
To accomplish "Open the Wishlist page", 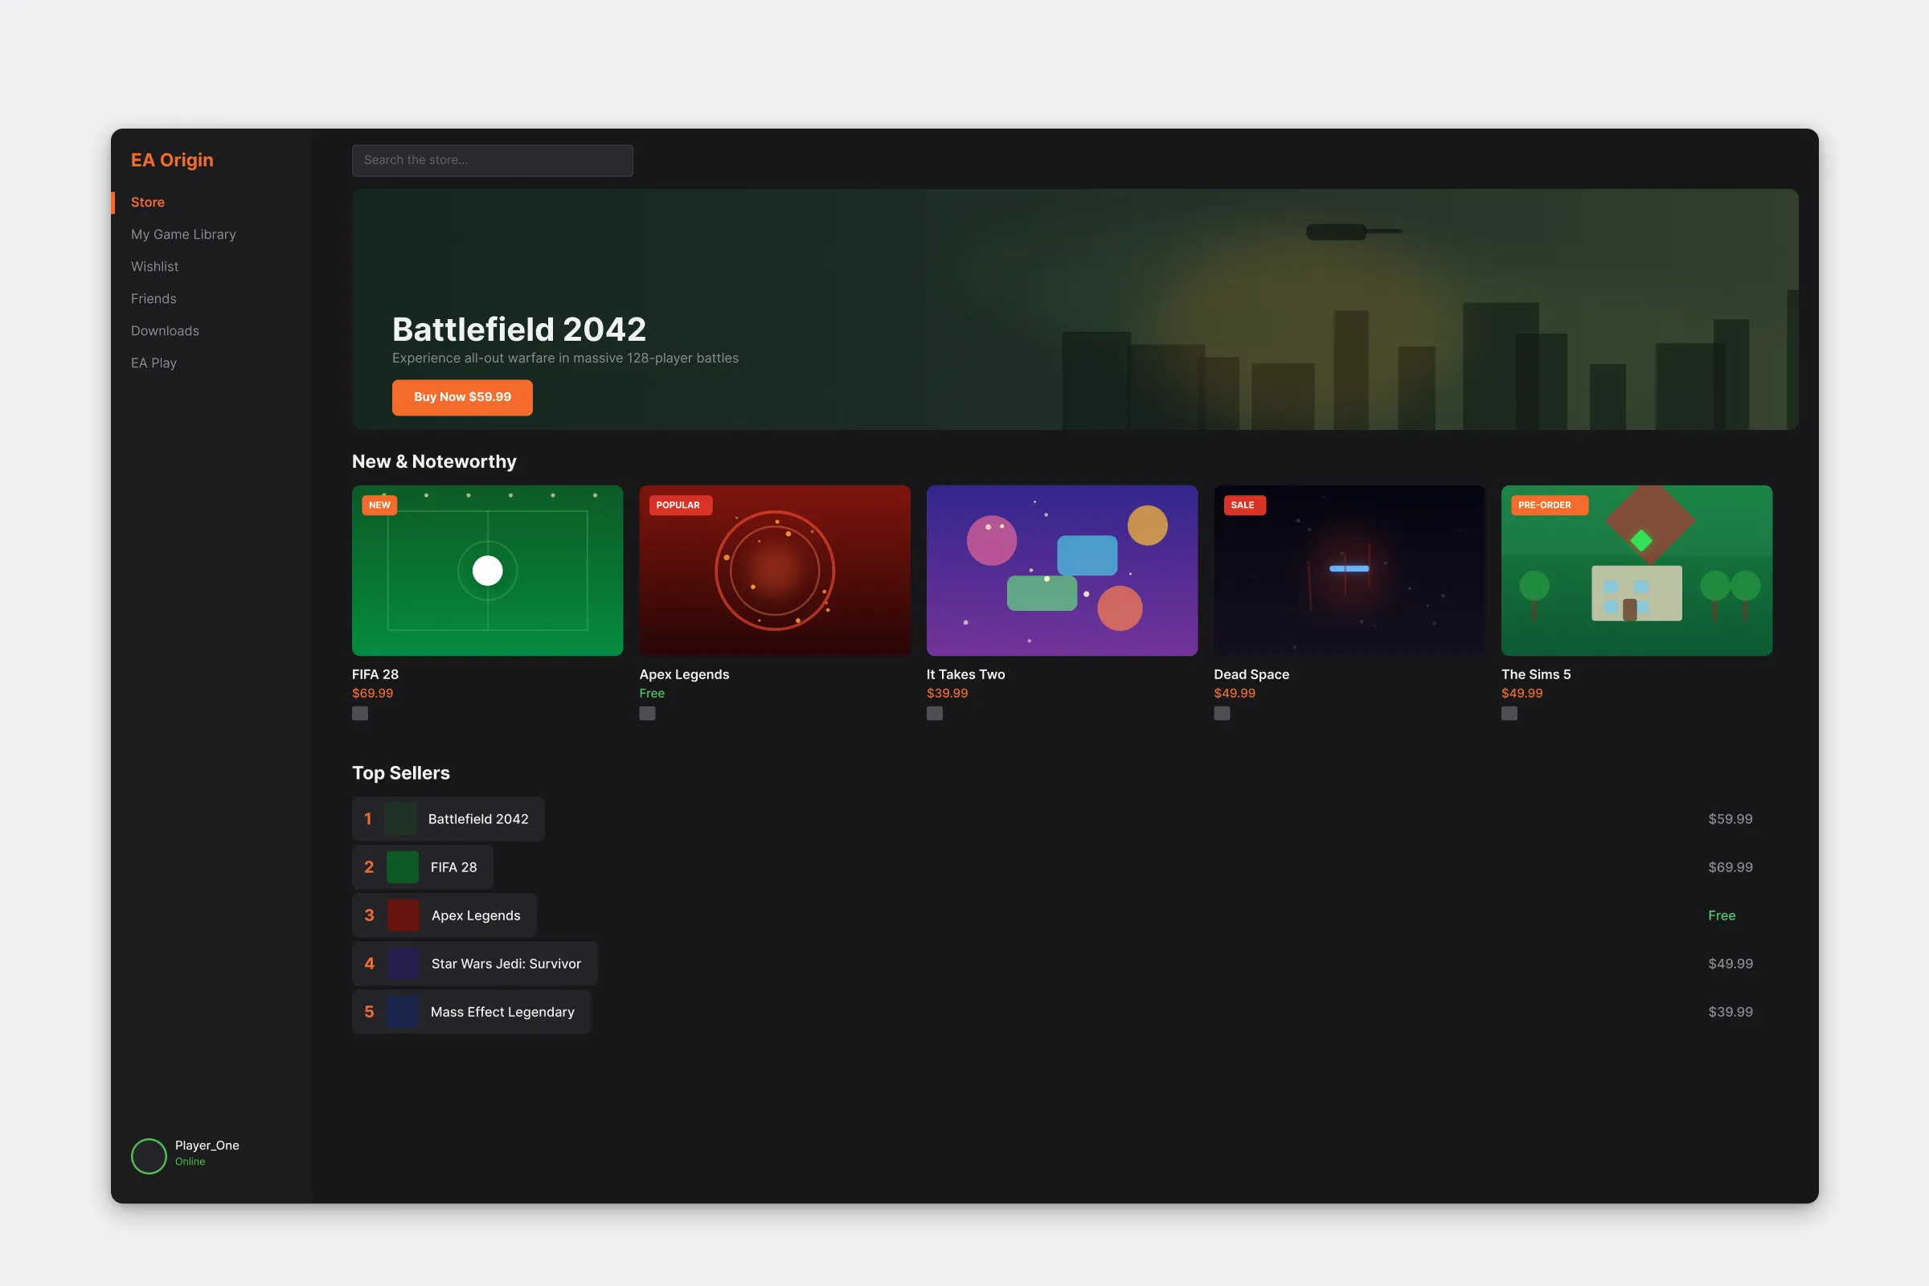I will coord(154,267).
